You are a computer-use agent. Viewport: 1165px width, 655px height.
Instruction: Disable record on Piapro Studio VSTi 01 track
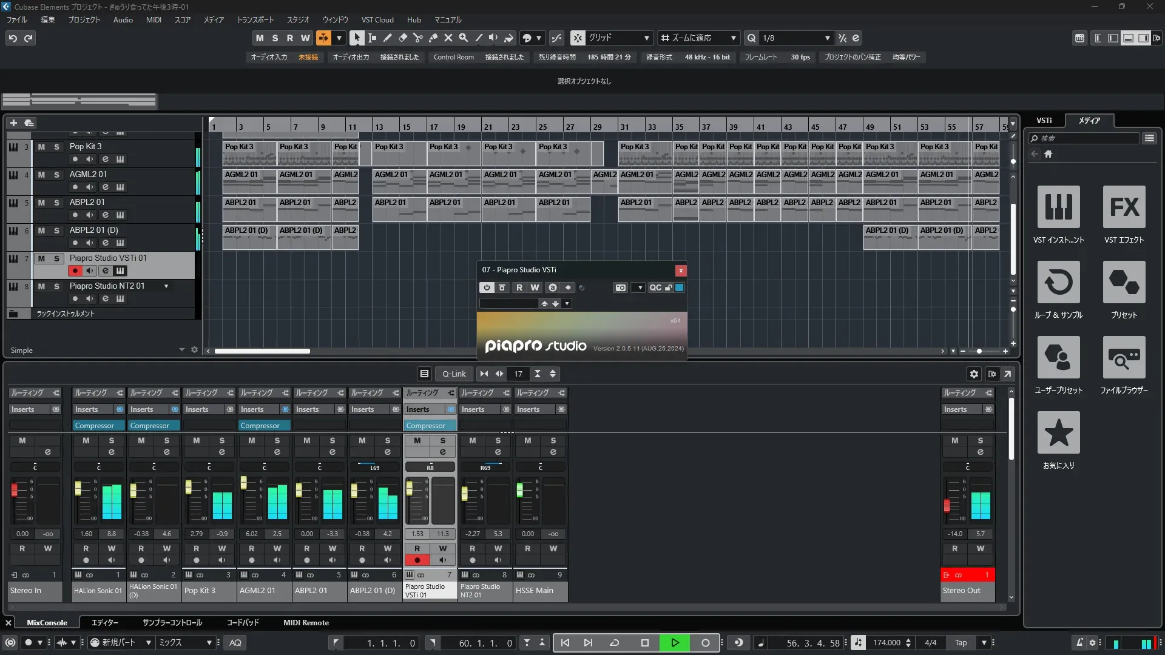(x=75, y=270)
